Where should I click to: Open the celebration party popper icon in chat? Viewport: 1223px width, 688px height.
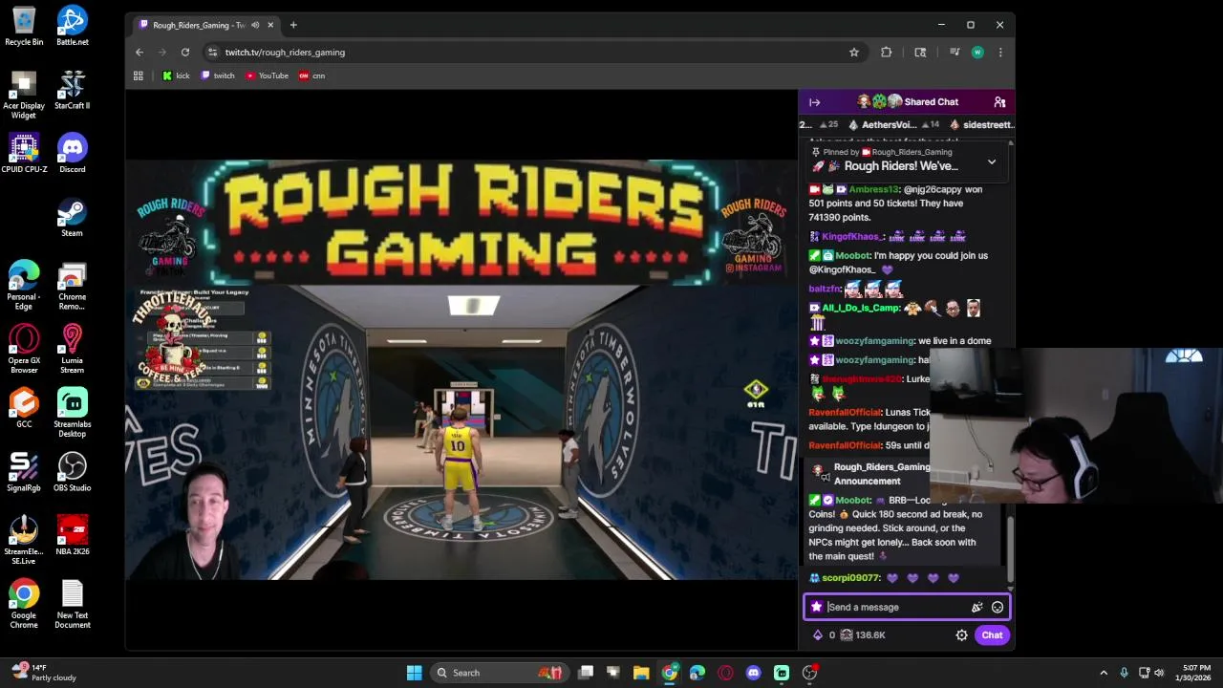click(976, 607)
